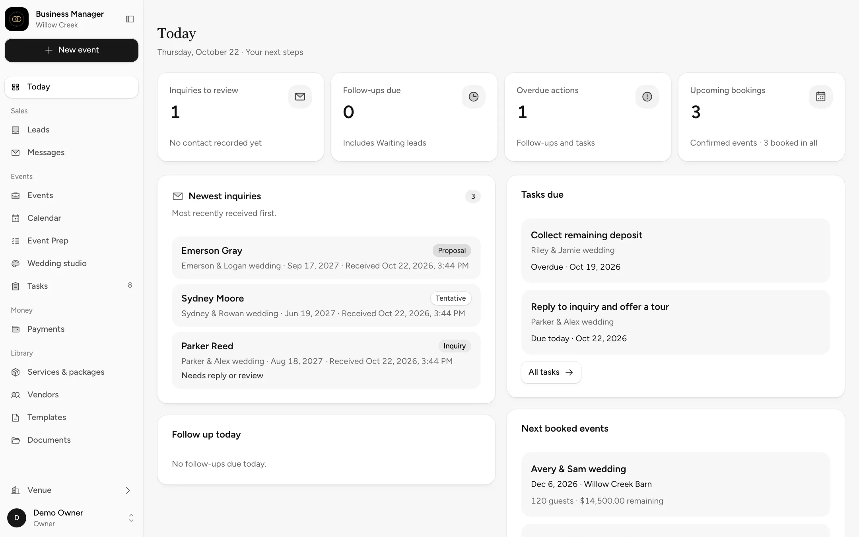This screenshot has width=859, height=537.
Task: Open the Sydney Moore inquiry
Action: tap(326, 305)
